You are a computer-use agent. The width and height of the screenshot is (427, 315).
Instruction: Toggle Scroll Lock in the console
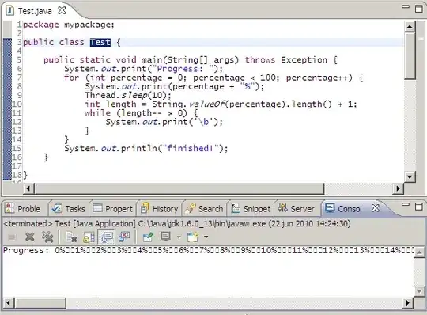click(89, 237)
